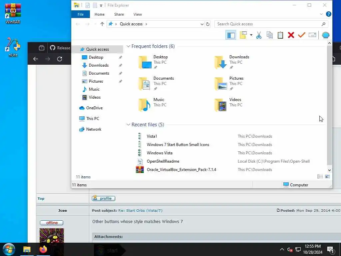Go up one folder level arrow
Viewport: 341px width, 256px height.
click(102, 24)
